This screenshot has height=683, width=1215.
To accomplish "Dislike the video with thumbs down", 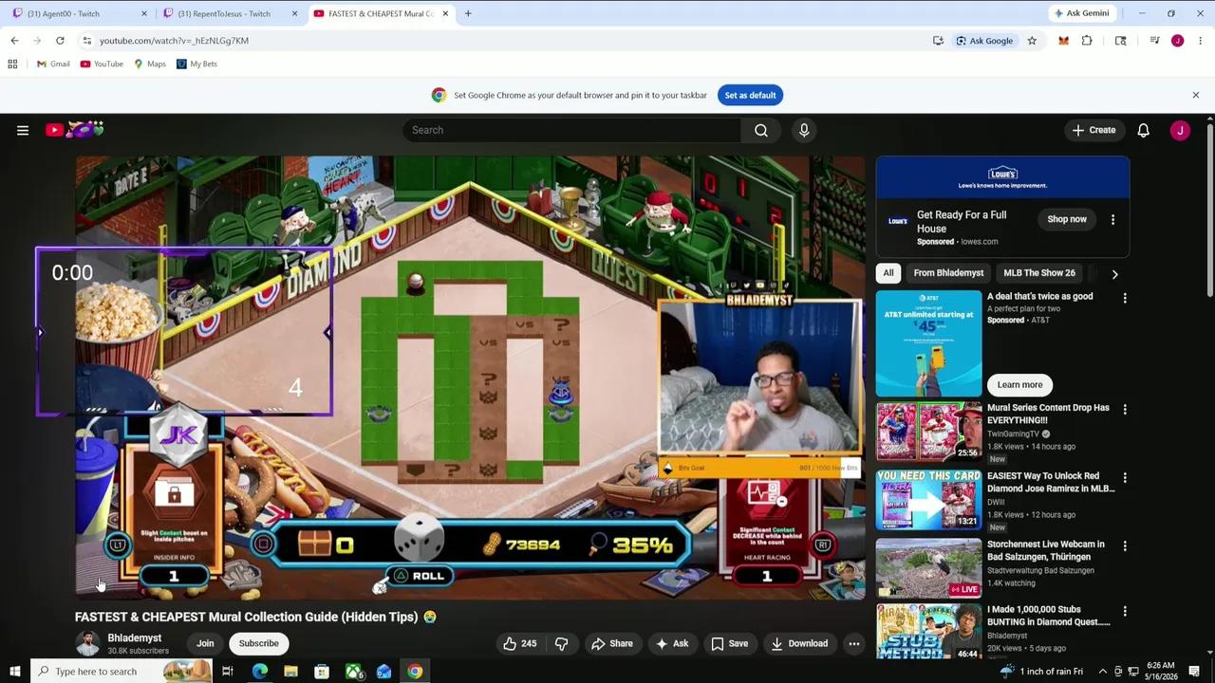I will tap(561, 643).
